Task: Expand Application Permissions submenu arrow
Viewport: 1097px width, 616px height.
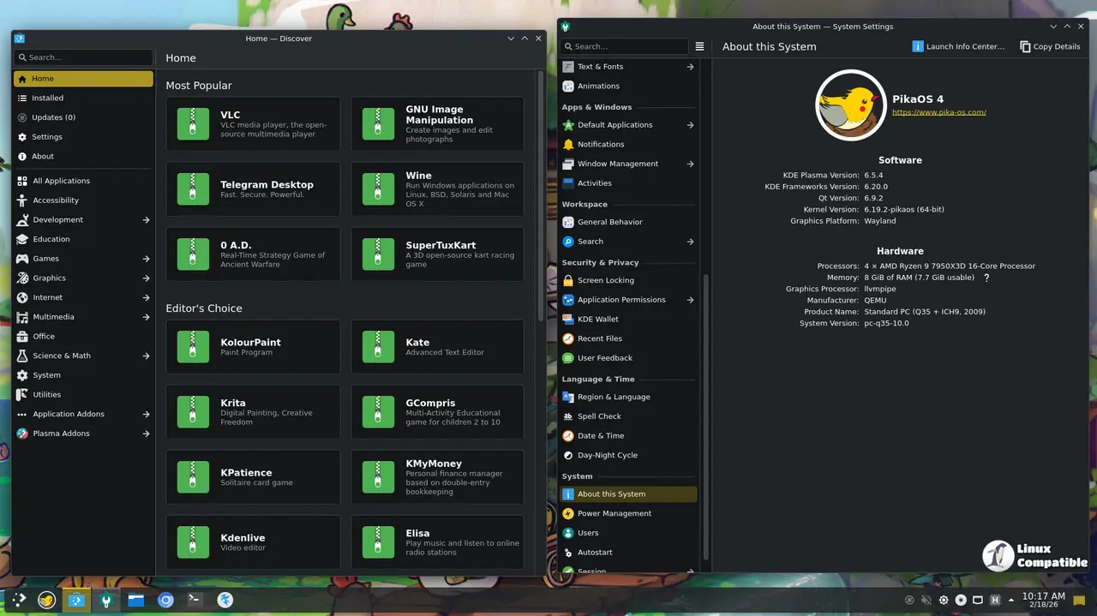Action: click(x=690, y=300)
